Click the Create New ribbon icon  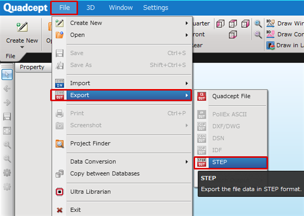[x=22, y=27]
